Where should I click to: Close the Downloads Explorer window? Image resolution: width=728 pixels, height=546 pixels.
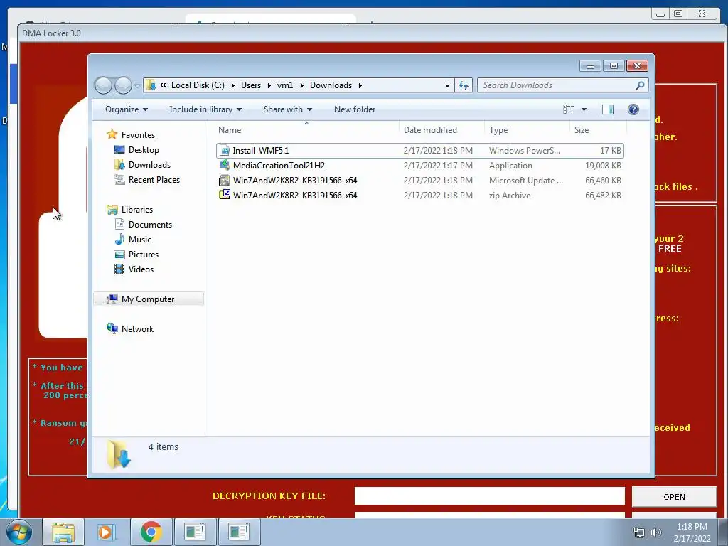[637, 66]
